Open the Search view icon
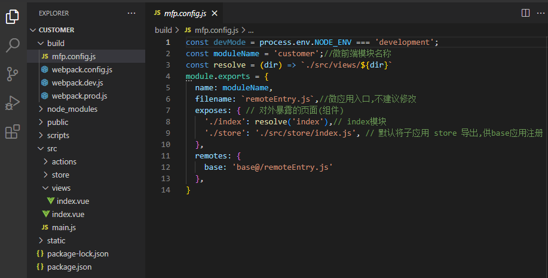Screen dimensions: 548x278 (13, 45)
